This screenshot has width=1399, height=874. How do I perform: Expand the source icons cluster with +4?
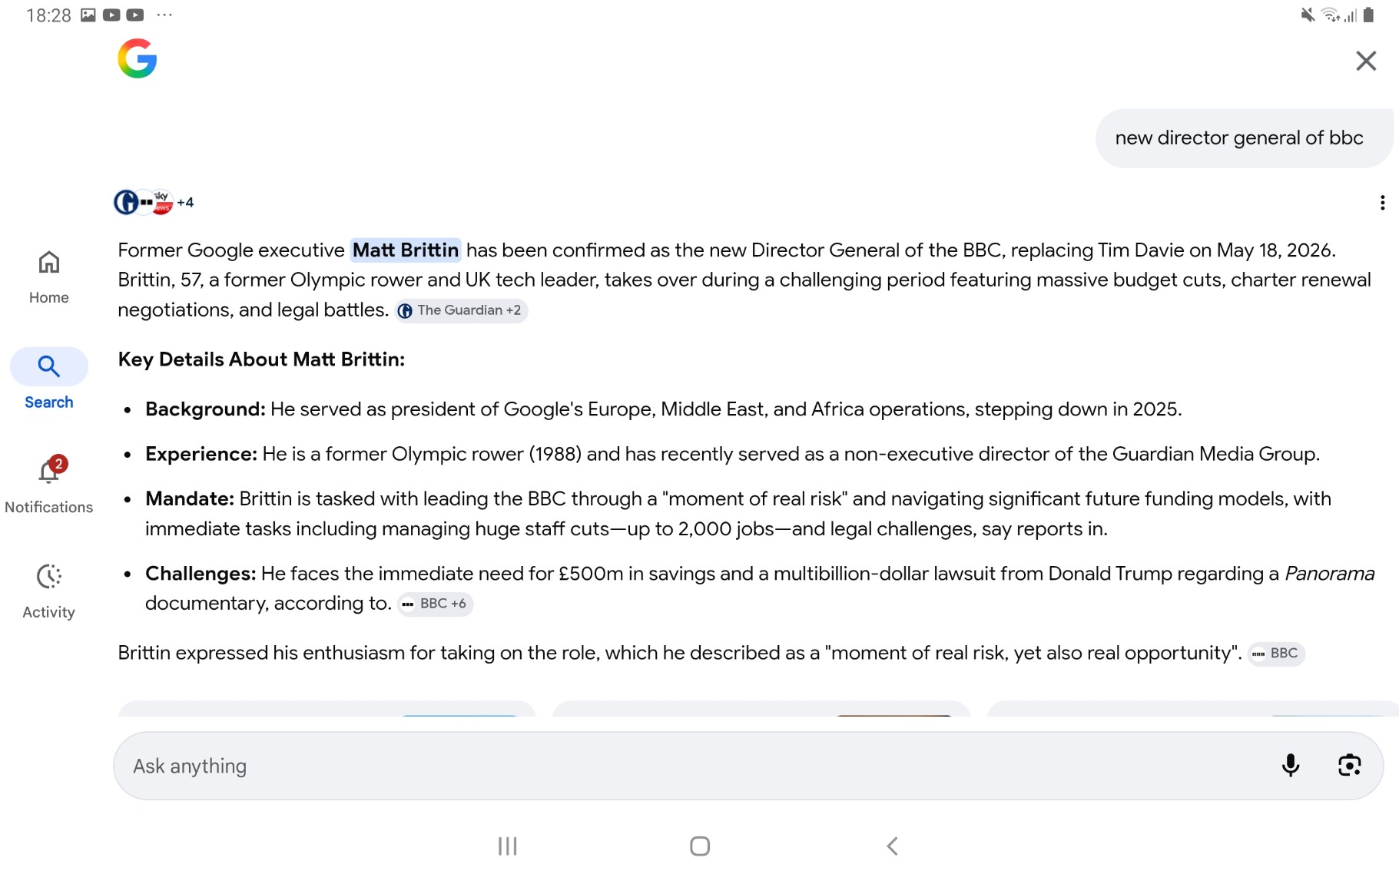(x=154, y=202)
